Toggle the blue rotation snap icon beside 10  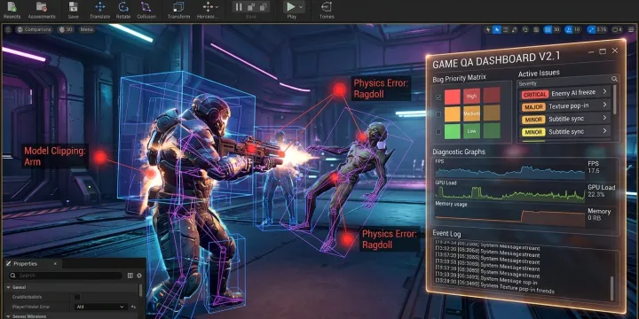coord(569,30)
